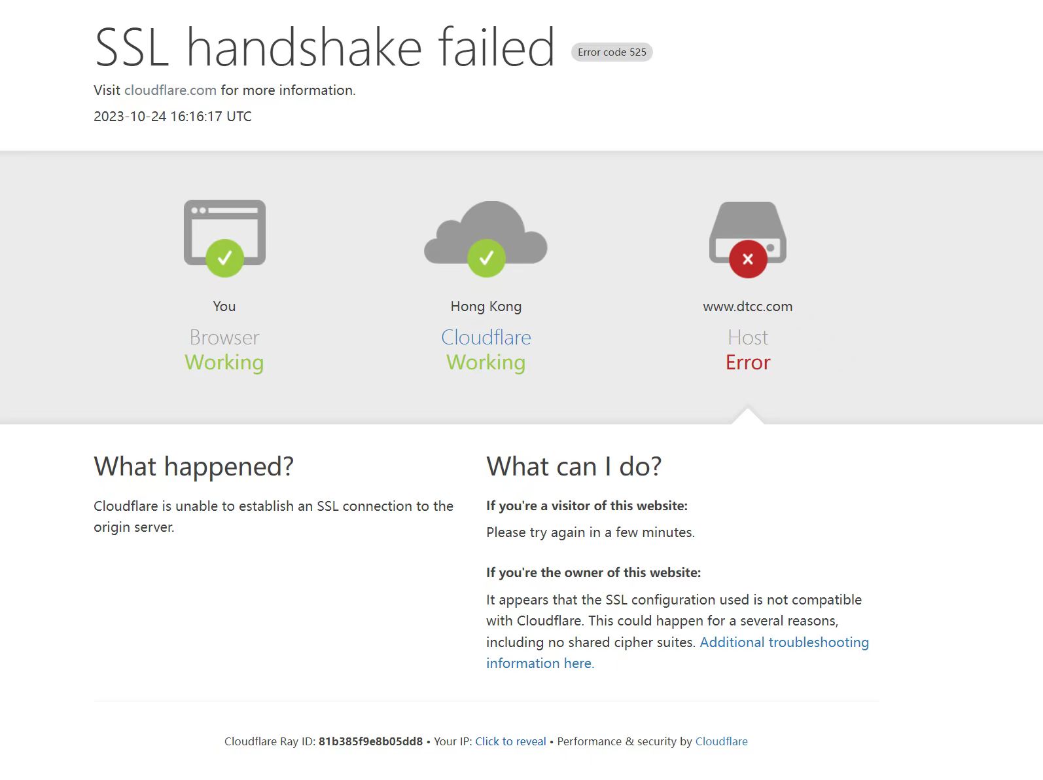Click to reveal your IP address

tap(510, 741)
